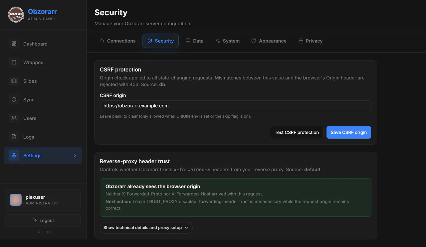Click the System sliders icon
Screen dimensions: 426x247
tap(218, 41)
